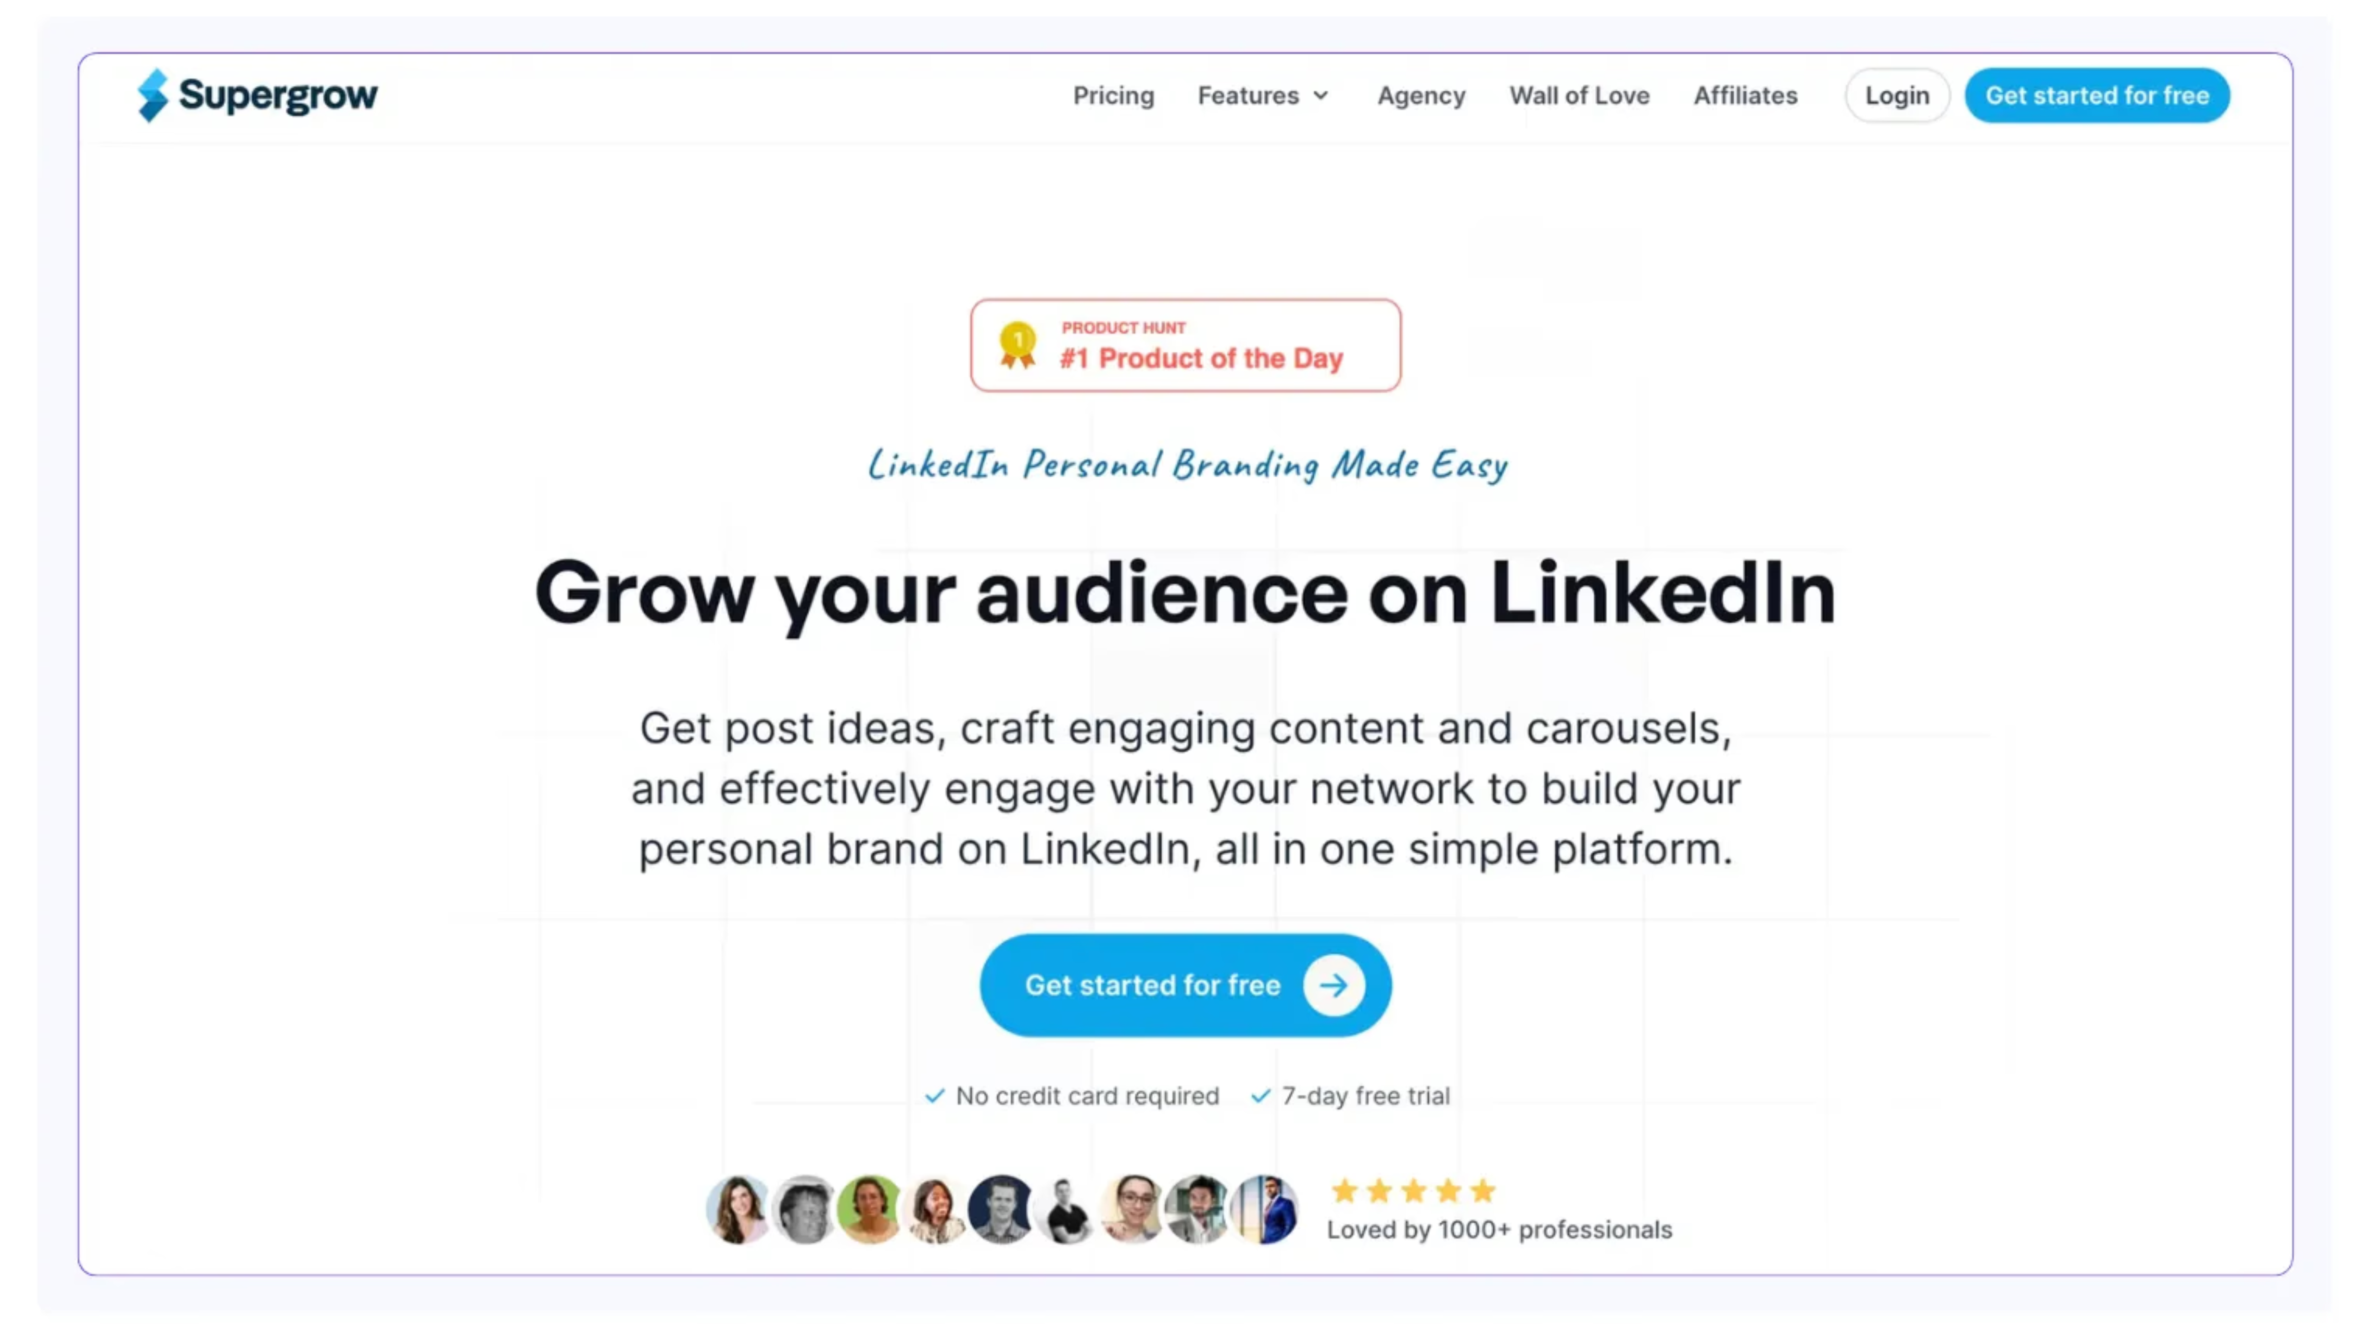Click the Loved by 1000+ professionals text
This screenshot has width=2370, height=1333.
click(x=1499, y=1230)
